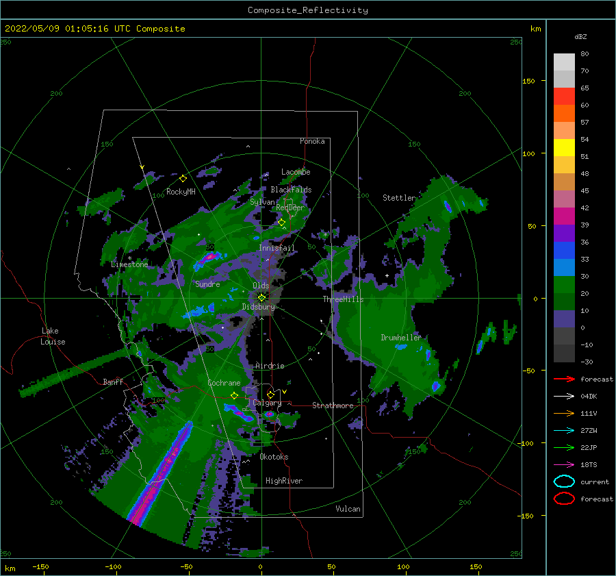Click the cyan current ellipse icon
This screenshot has width=616, height=576.
pyautogui.click(x=564, y=481)
